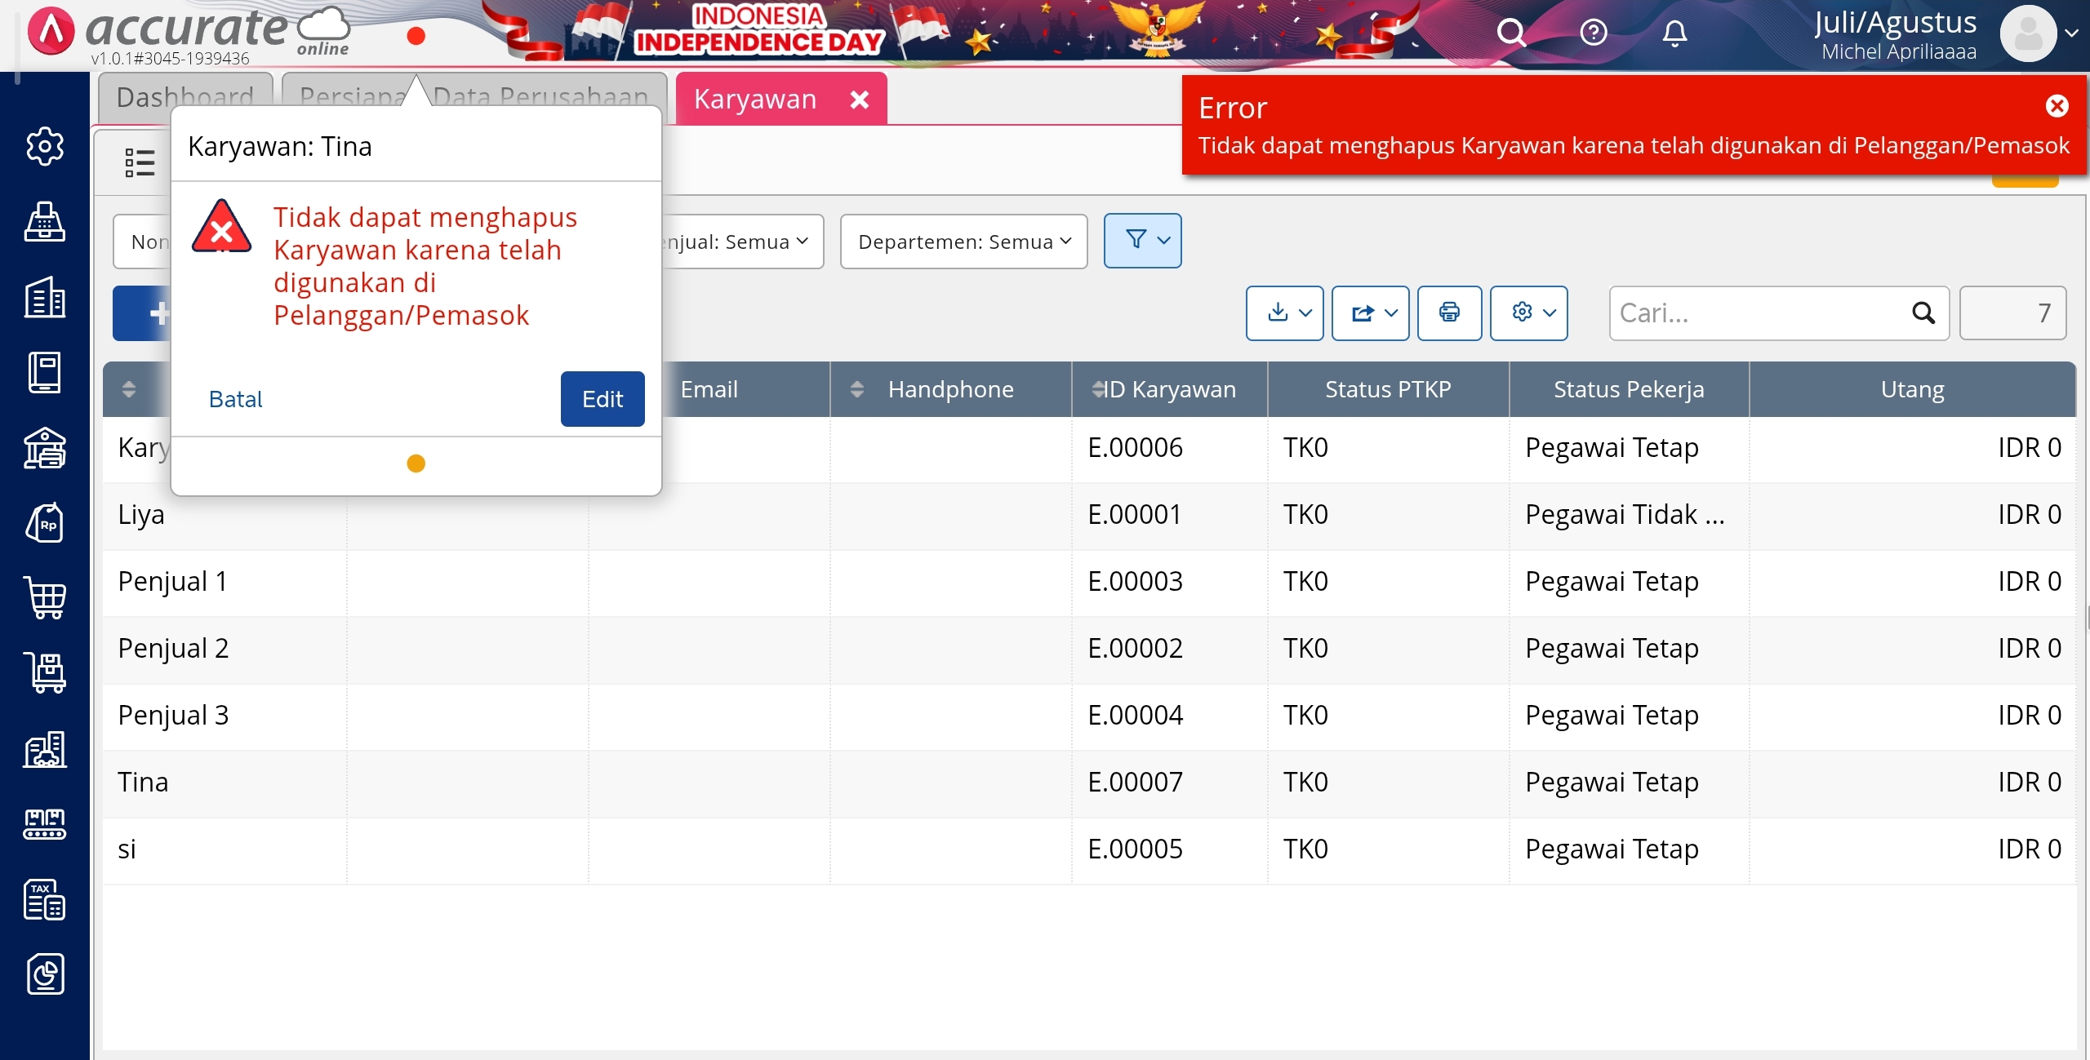Open the download import dropdown
Image resolution: width=2090 pixels, height=1060 pixels.
point(1284,313)
